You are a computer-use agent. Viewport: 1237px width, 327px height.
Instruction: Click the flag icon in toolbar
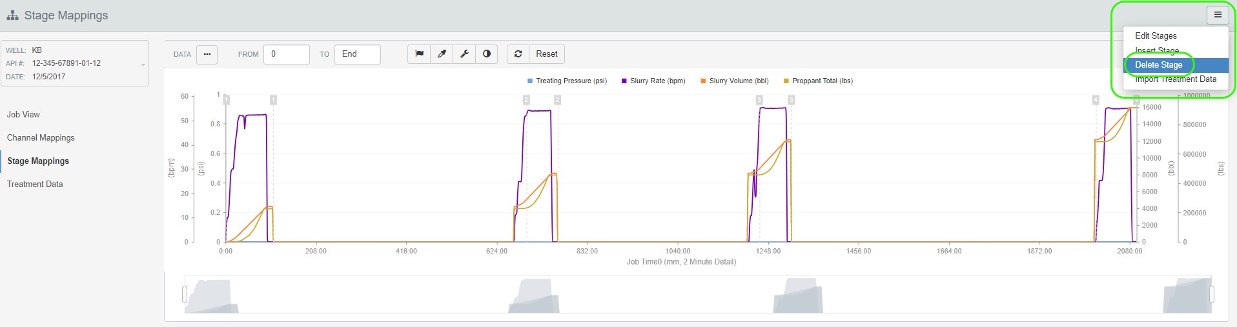(x=419, y=54)
